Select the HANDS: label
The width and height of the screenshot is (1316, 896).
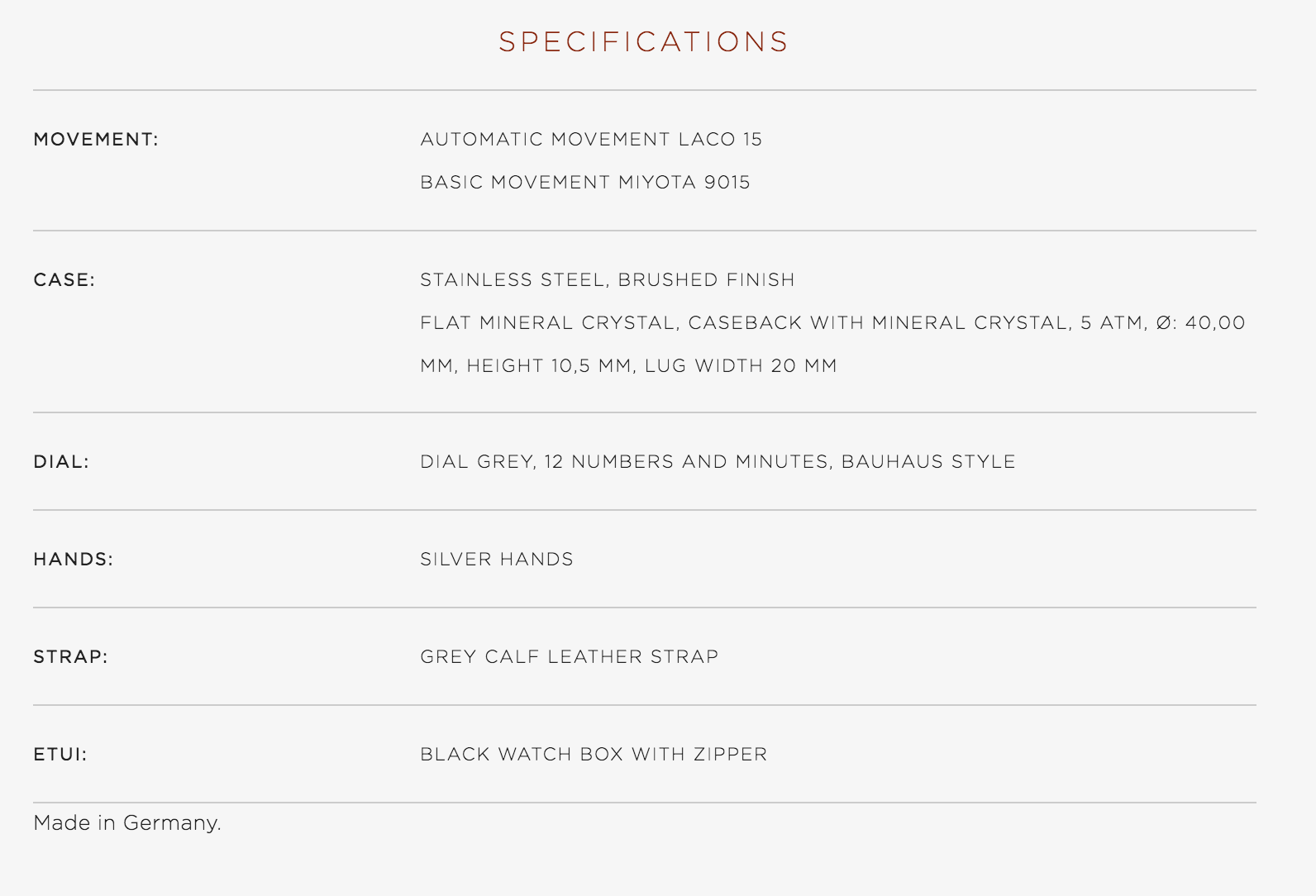(74, 559)
